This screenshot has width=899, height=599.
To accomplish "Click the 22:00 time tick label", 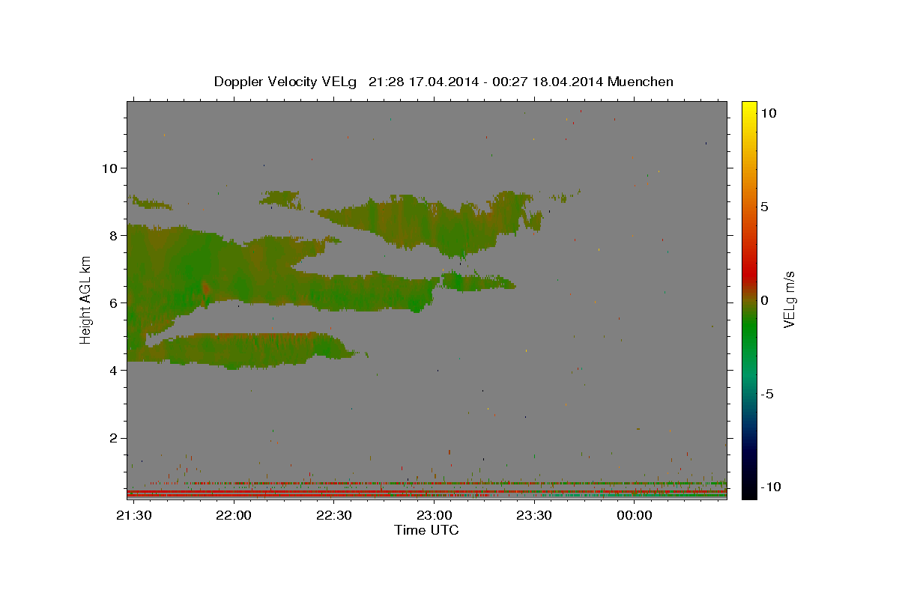I will pos(234,516).
